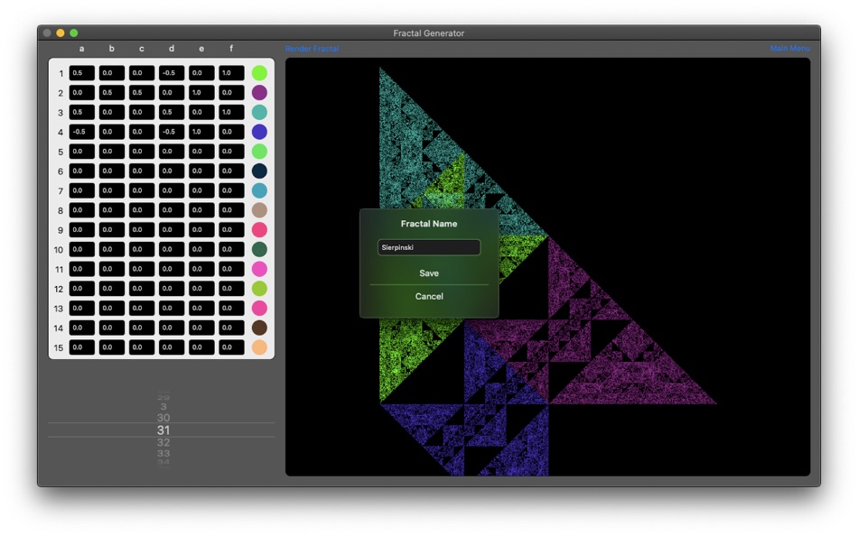Edit row 1 column a field (0.5)

click(x=81, y=73)
